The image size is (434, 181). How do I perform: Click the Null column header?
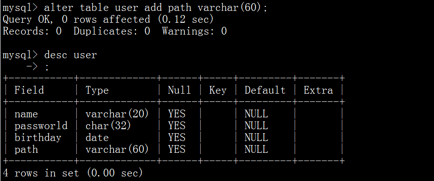pos(179,90)
